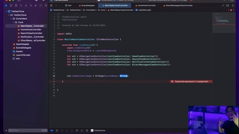Open viewDidLoad() breadcrumb in jump bar

[x=143, y=10]
